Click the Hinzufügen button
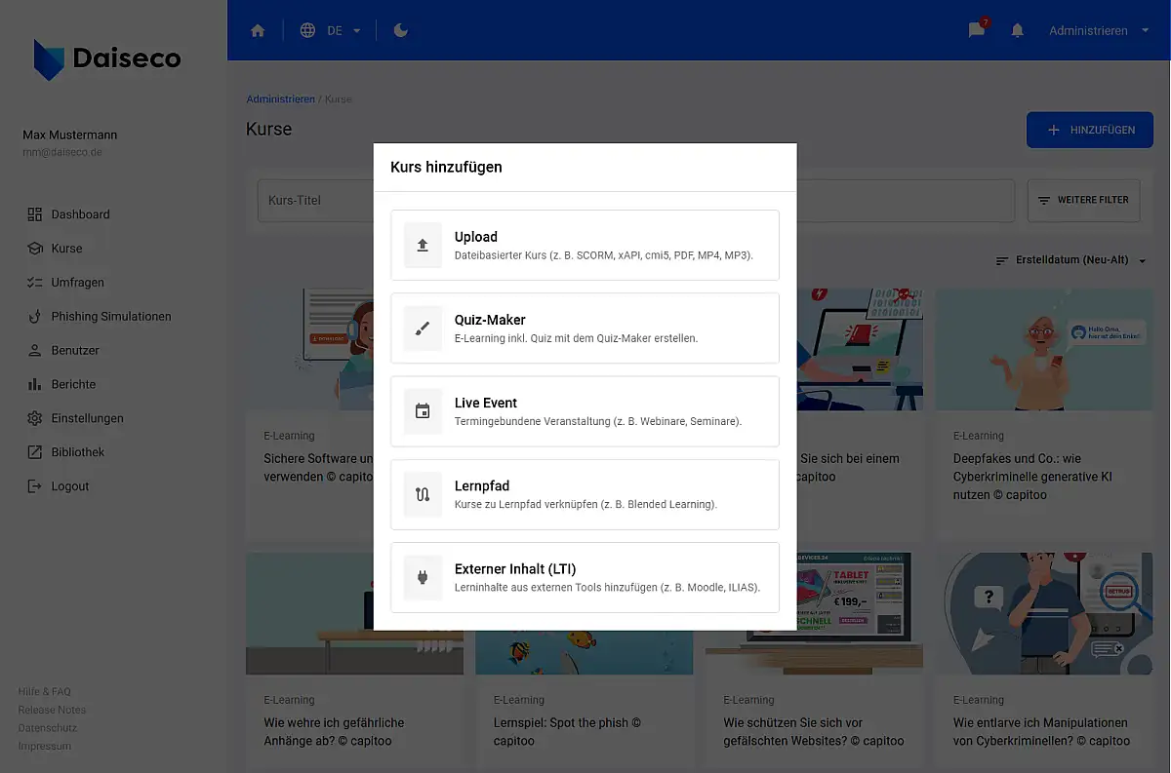The height and width of the screenshot is (773, 1171). tap(1089, 130)
